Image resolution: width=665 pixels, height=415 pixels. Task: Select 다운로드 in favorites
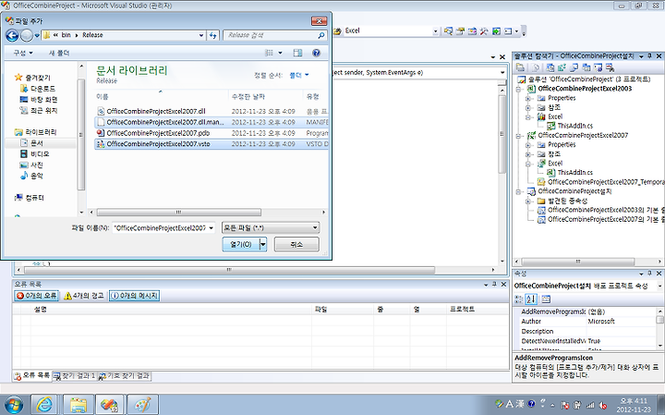[38, 89]
